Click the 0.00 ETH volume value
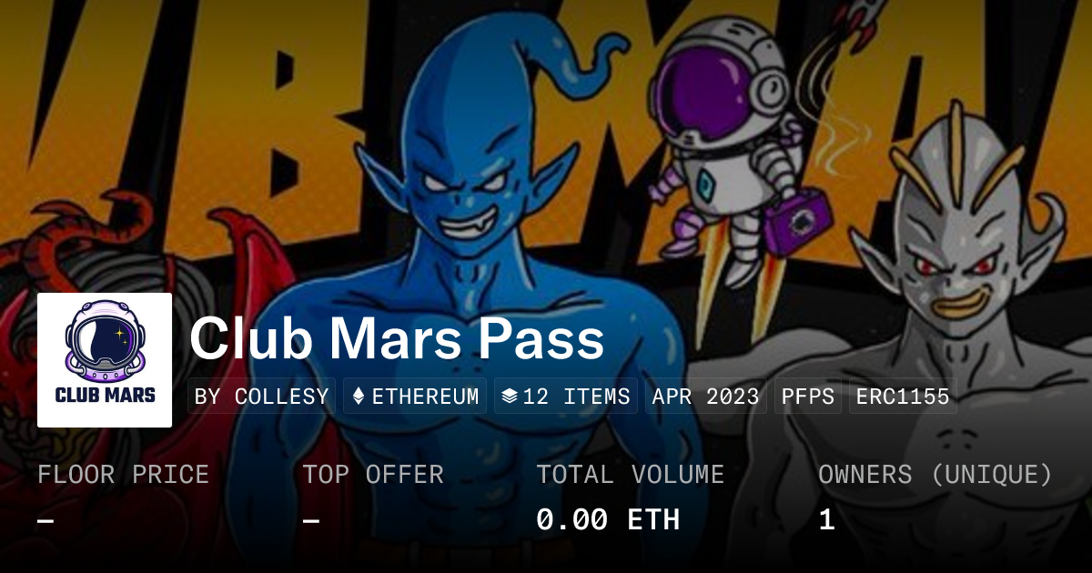 (608, 519)
